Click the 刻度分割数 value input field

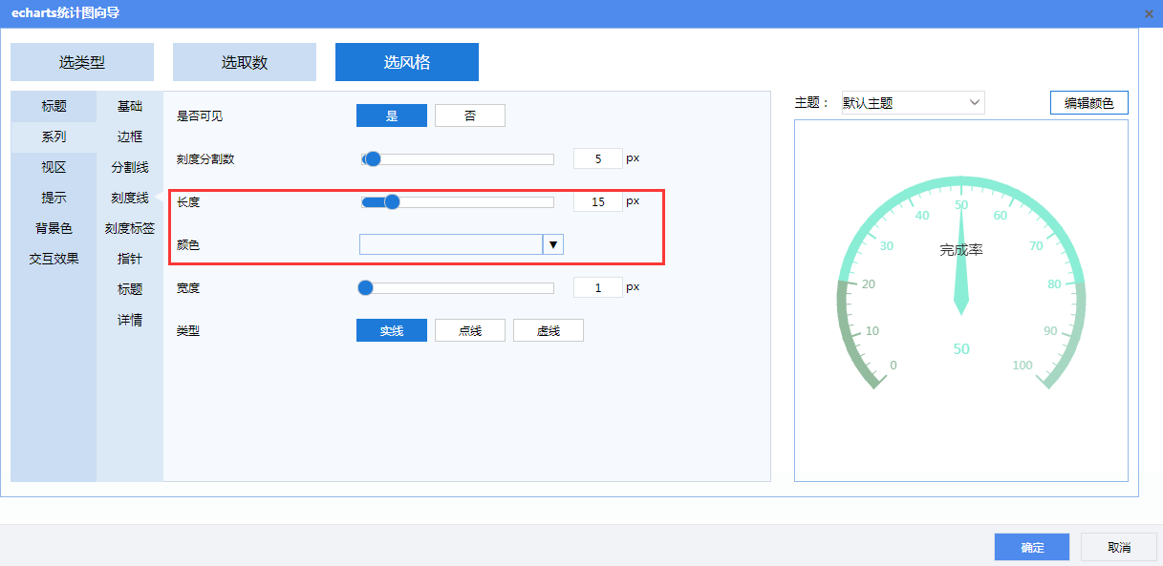598,158
